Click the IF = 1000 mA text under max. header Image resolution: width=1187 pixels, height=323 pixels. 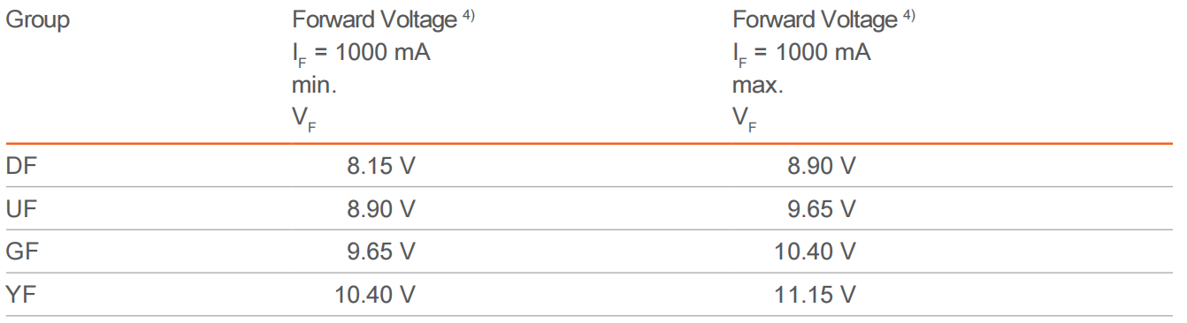click(801, 54)
